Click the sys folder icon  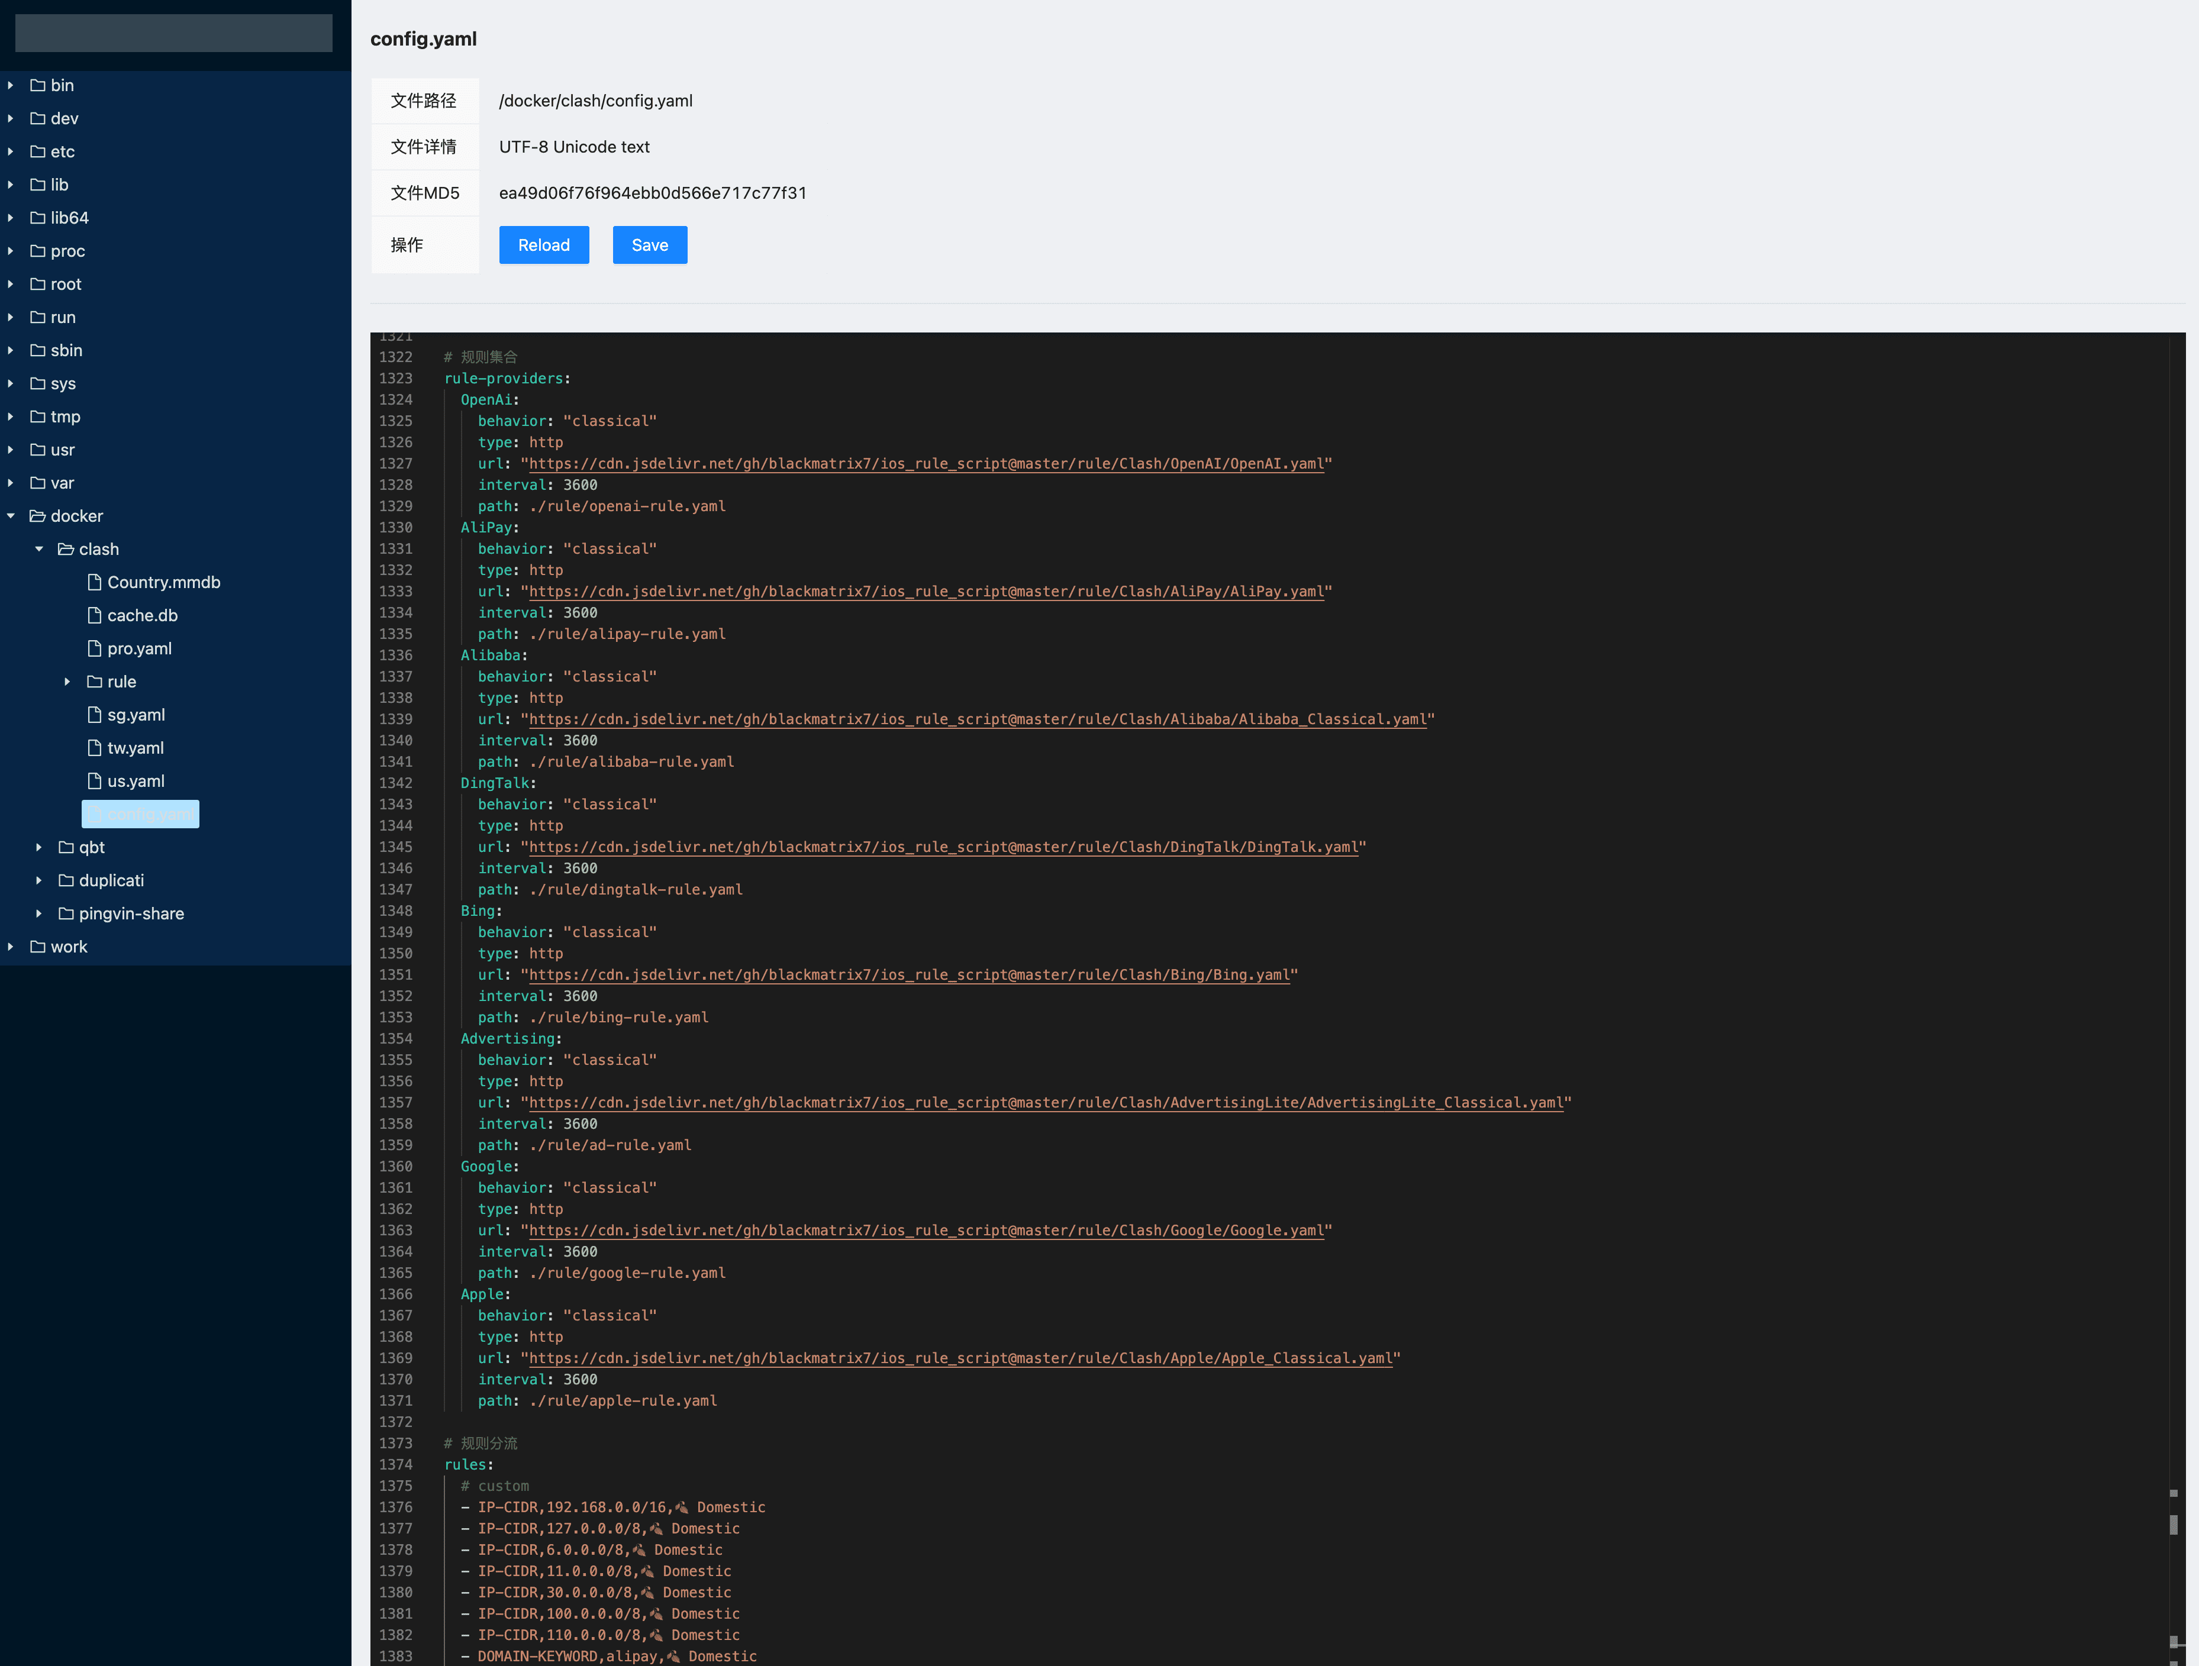38,384
